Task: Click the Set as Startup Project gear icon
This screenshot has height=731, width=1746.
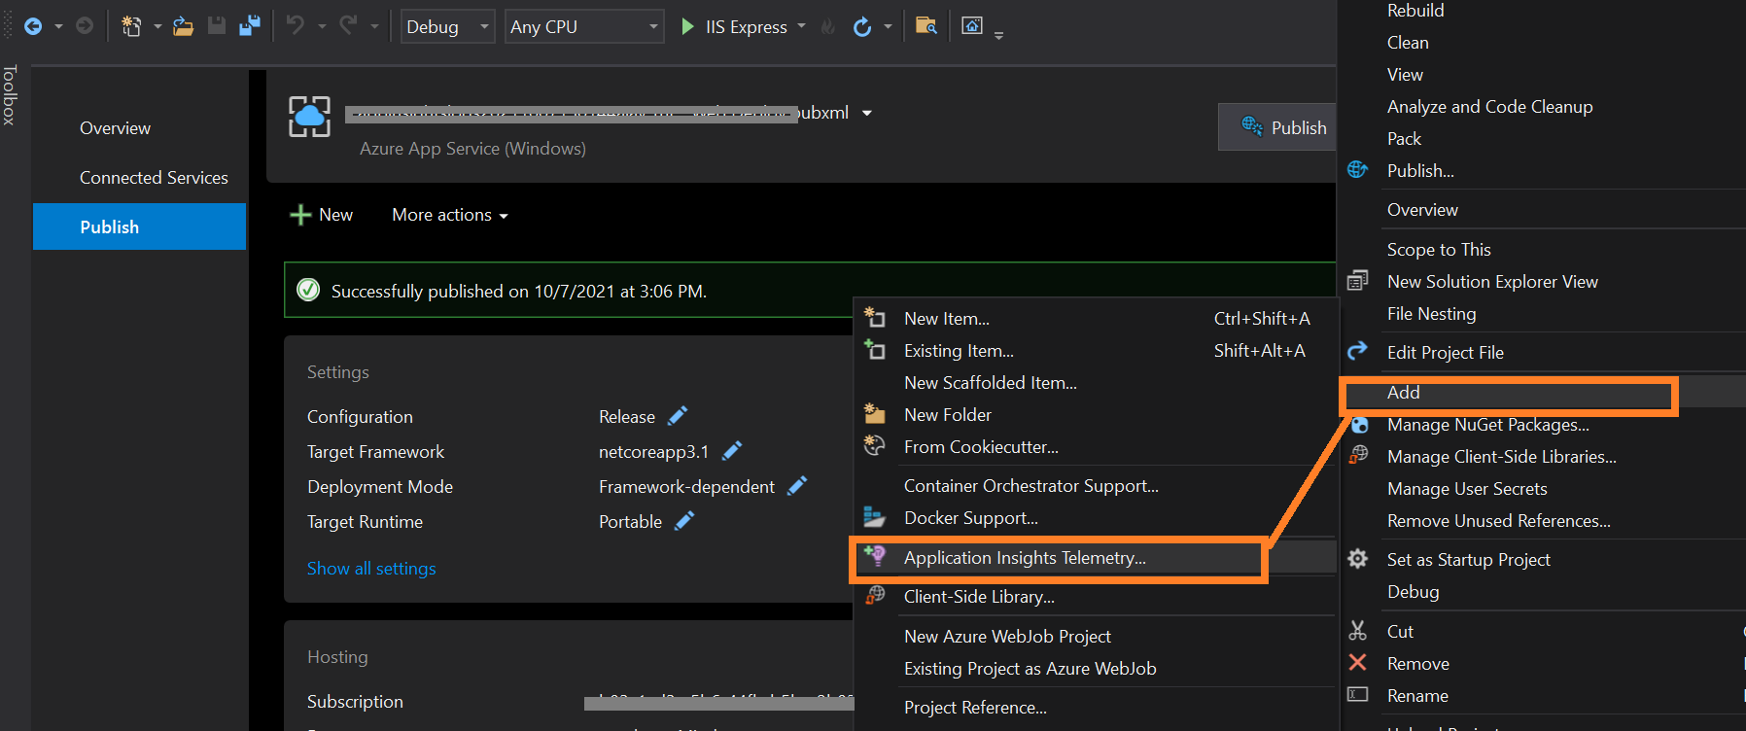Action: pos(1358,558)
